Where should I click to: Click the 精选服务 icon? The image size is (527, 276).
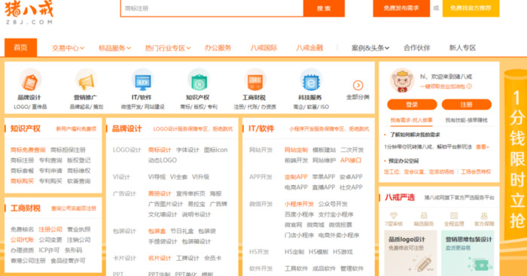tap(424, 216)
